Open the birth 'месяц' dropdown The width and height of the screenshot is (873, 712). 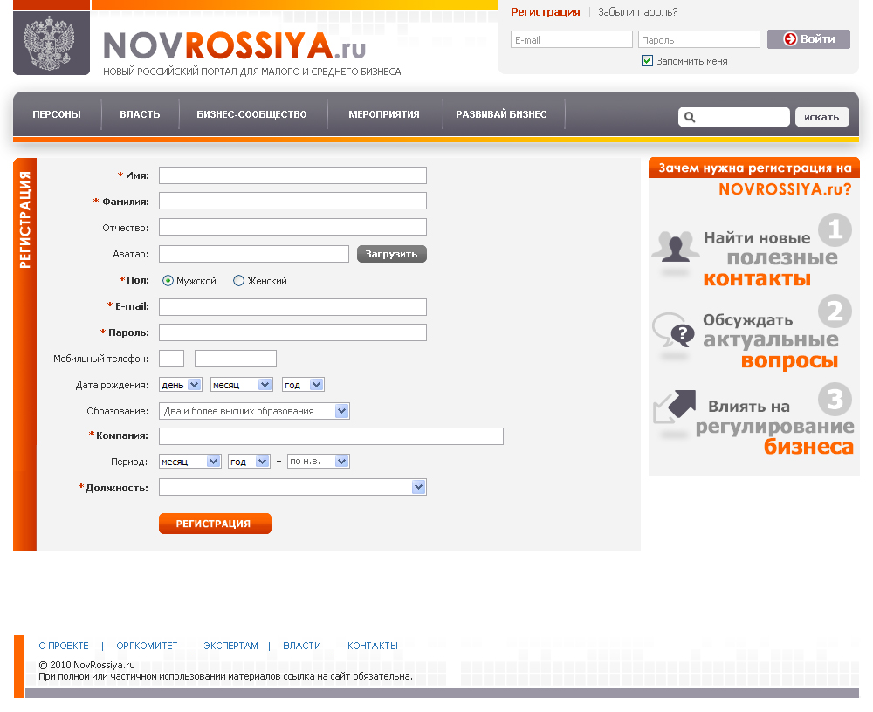click(241, 385)
